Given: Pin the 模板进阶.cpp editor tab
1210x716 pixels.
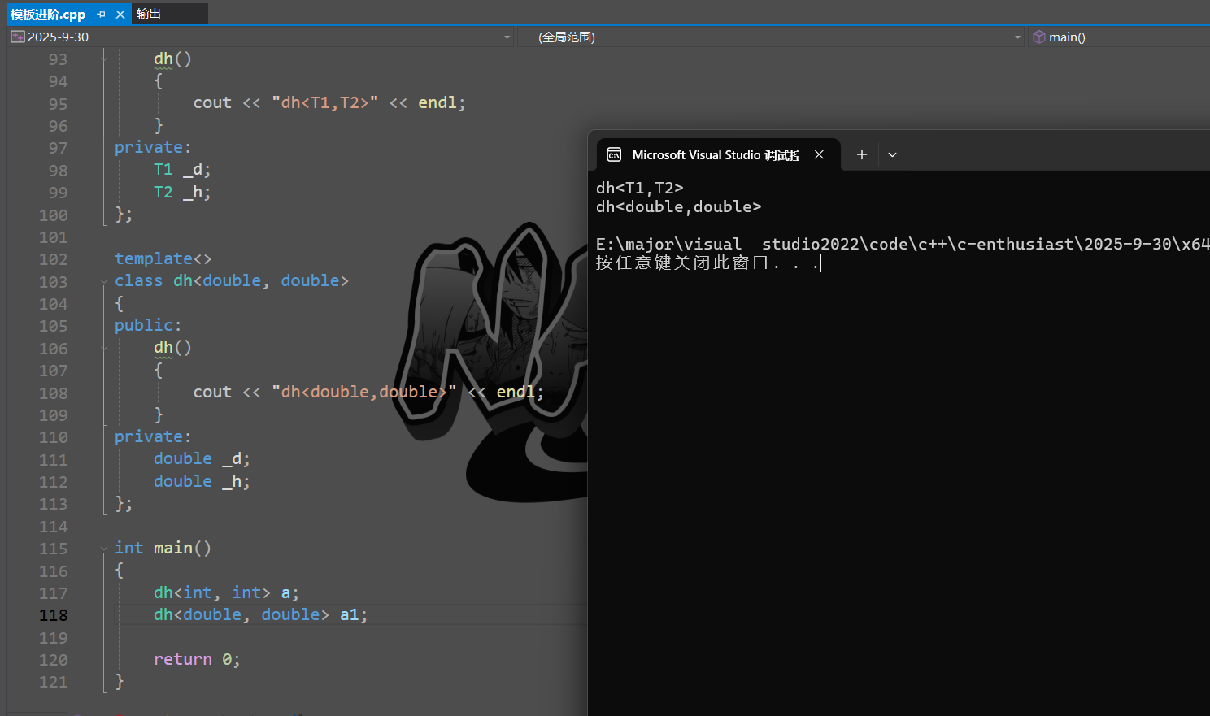Looking at the screenshot, I should (102, 15).
